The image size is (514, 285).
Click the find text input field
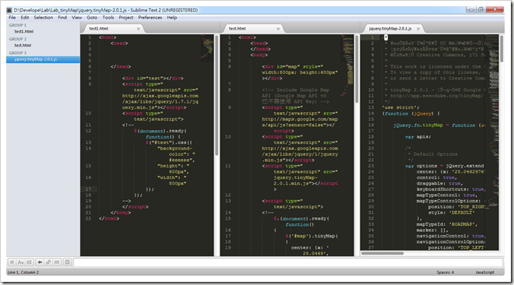point(288,262)
